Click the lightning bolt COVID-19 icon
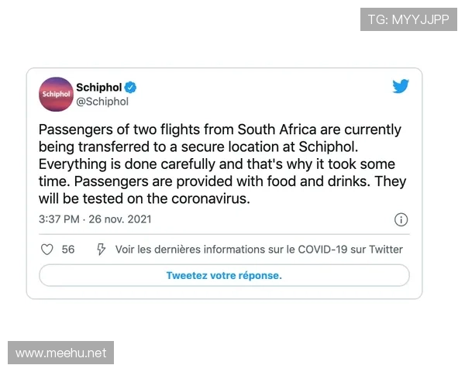This screenshot has width=465, height=372. (101, 250)
